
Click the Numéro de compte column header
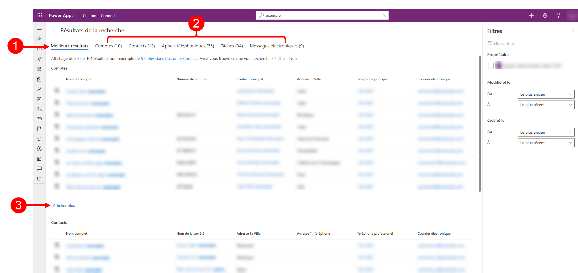[191, 79]
